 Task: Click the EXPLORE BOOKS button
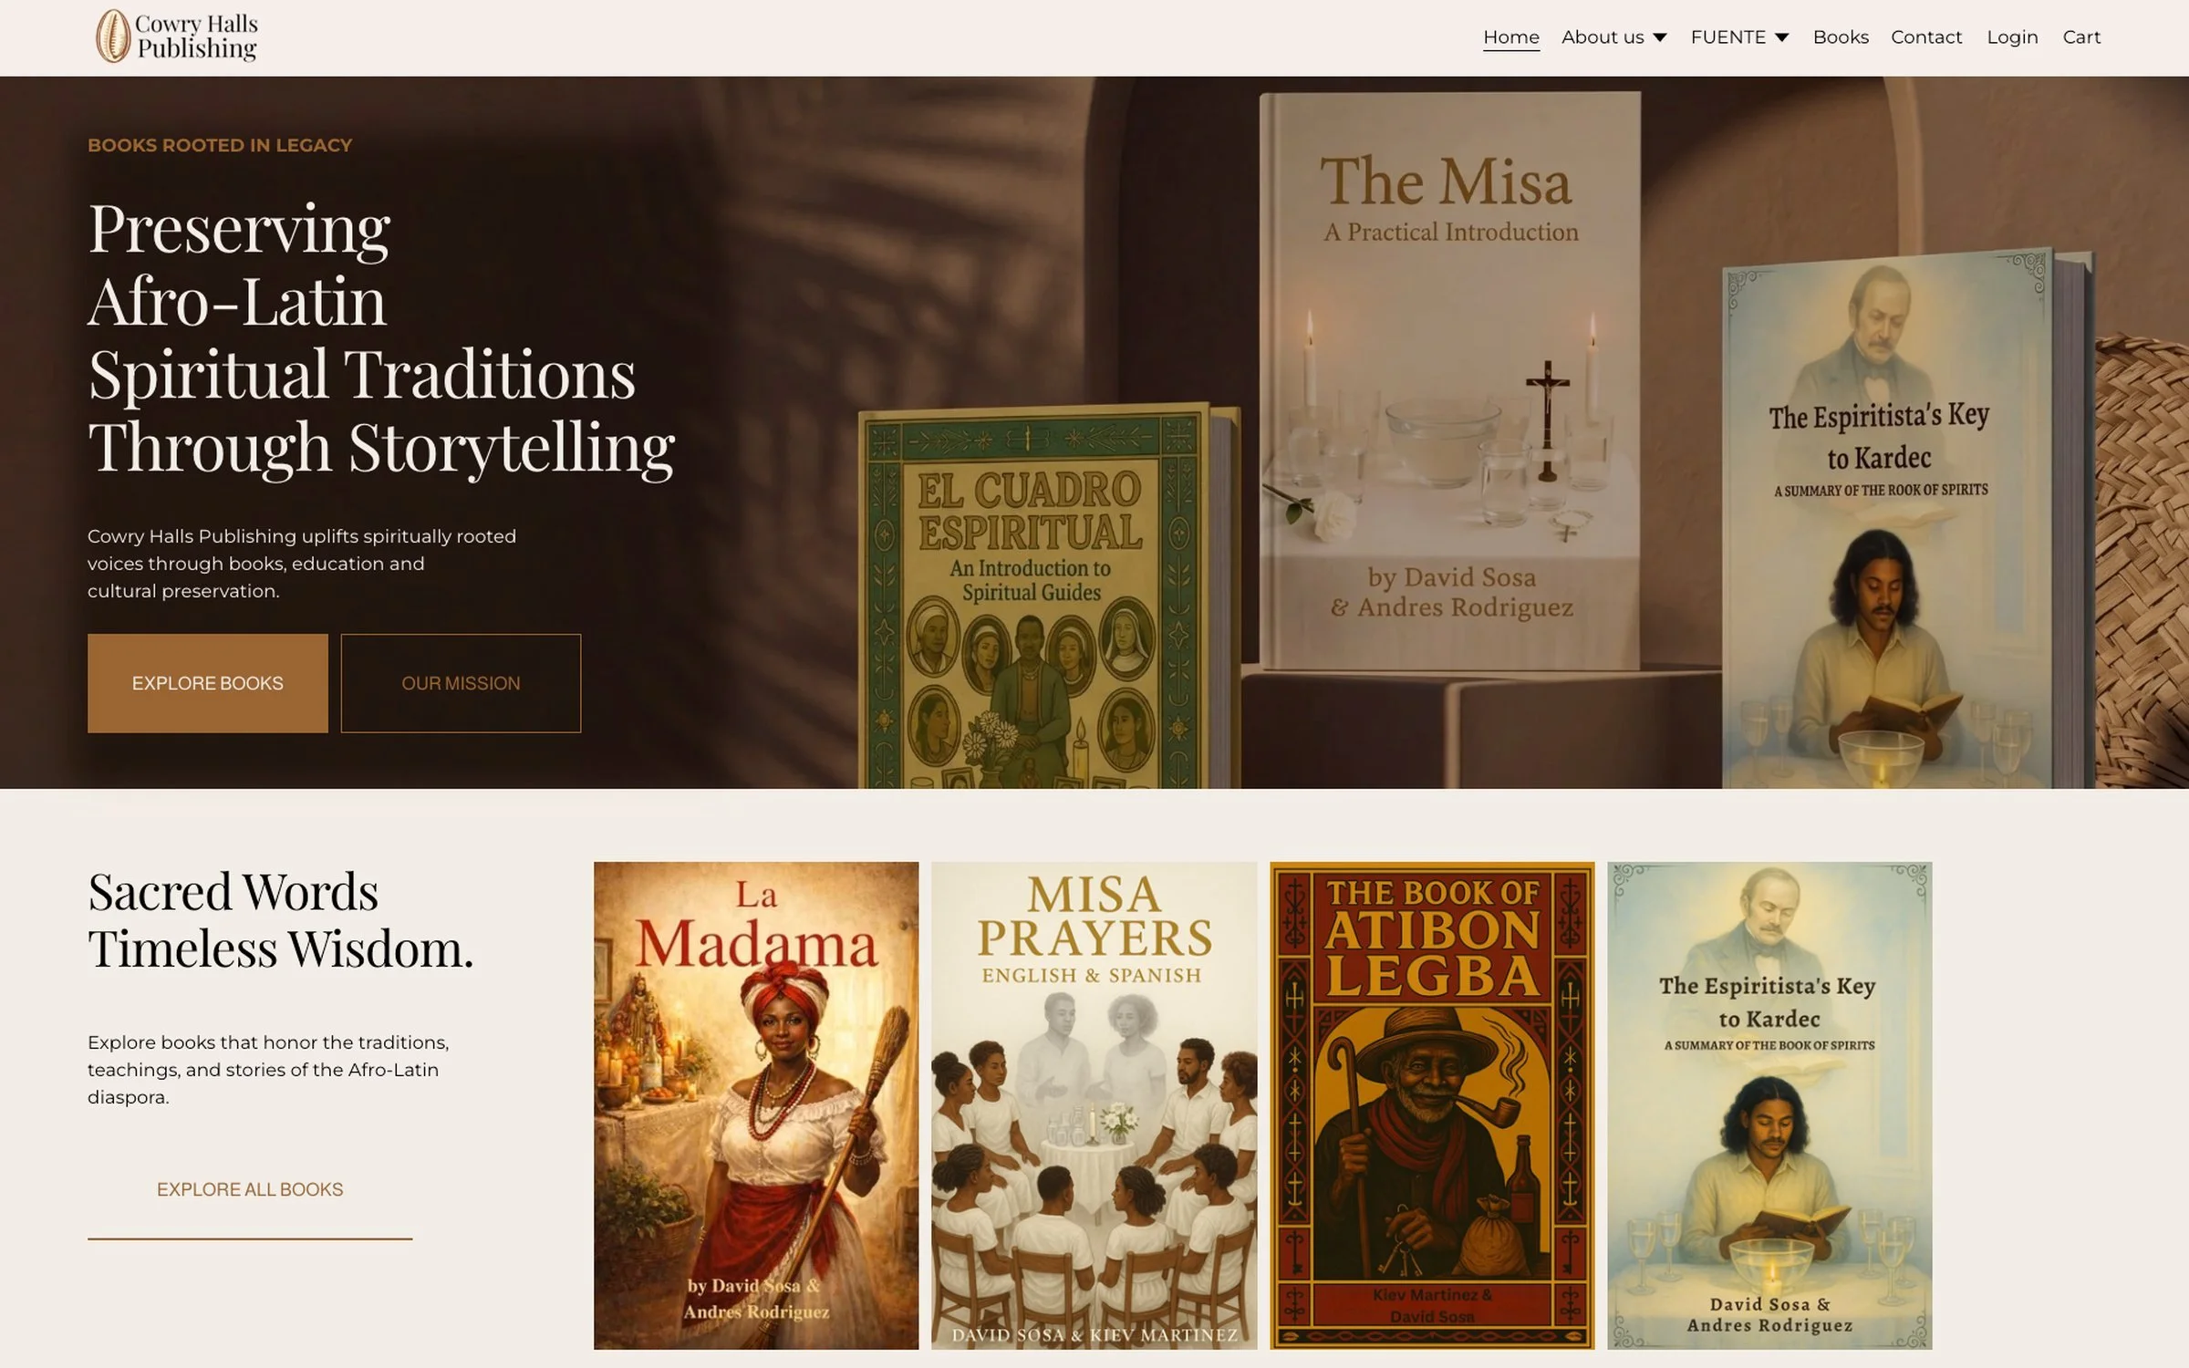coord(208,683)
